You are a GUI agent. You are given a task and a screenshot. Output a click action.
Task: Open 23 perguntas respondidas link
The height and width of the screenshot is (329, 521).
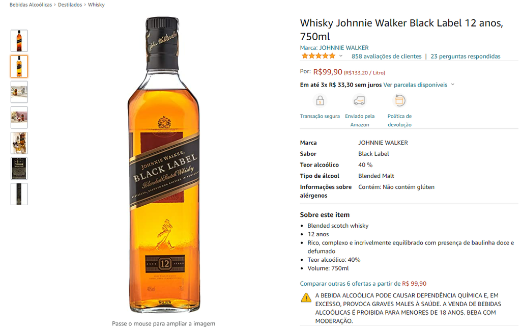(x=466, y=56)
